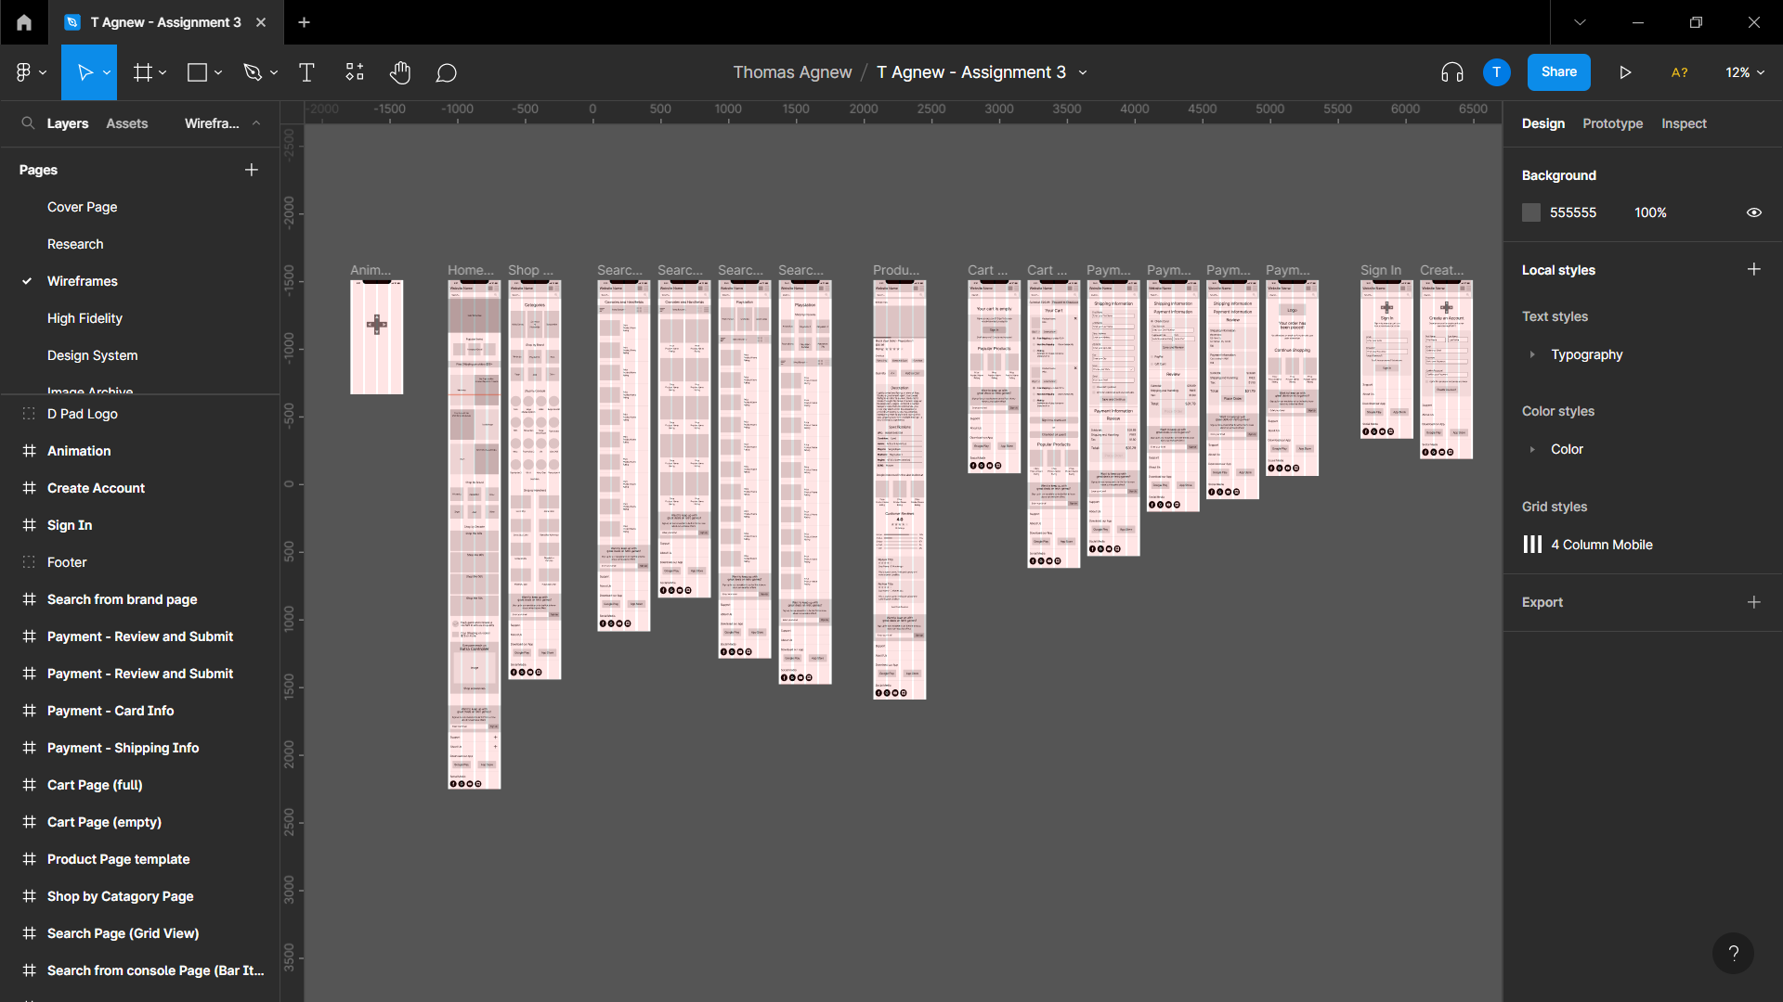
Task: Click the search icon in layers panel
Action: 28,123
